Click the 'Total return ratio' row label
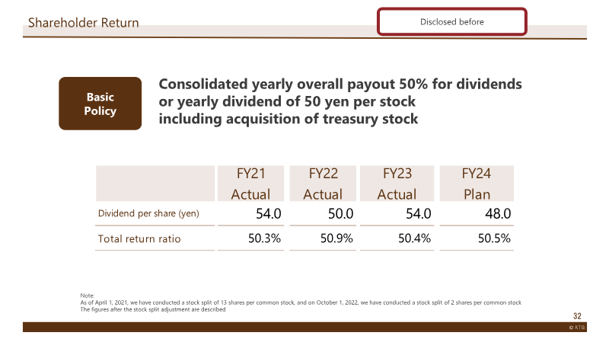The width and height of the screenshot is (609, 342). (x=139, y=238)
